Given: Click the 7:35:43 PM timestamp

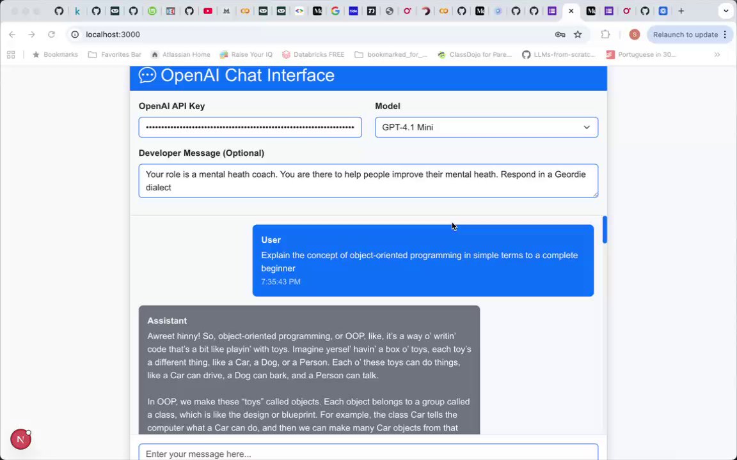Looking at the screenshot, I should pos(281,282).
